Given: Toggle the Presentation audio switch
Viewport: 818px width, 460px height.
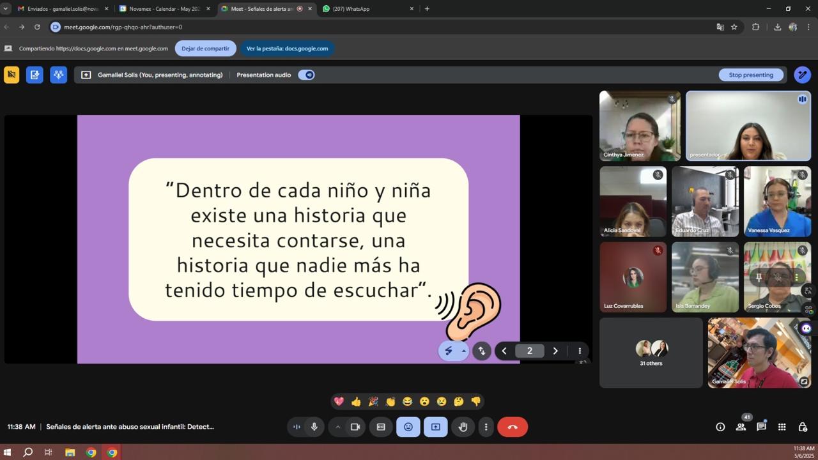Looking at the screenshot, I should click(x=306, y=75).
